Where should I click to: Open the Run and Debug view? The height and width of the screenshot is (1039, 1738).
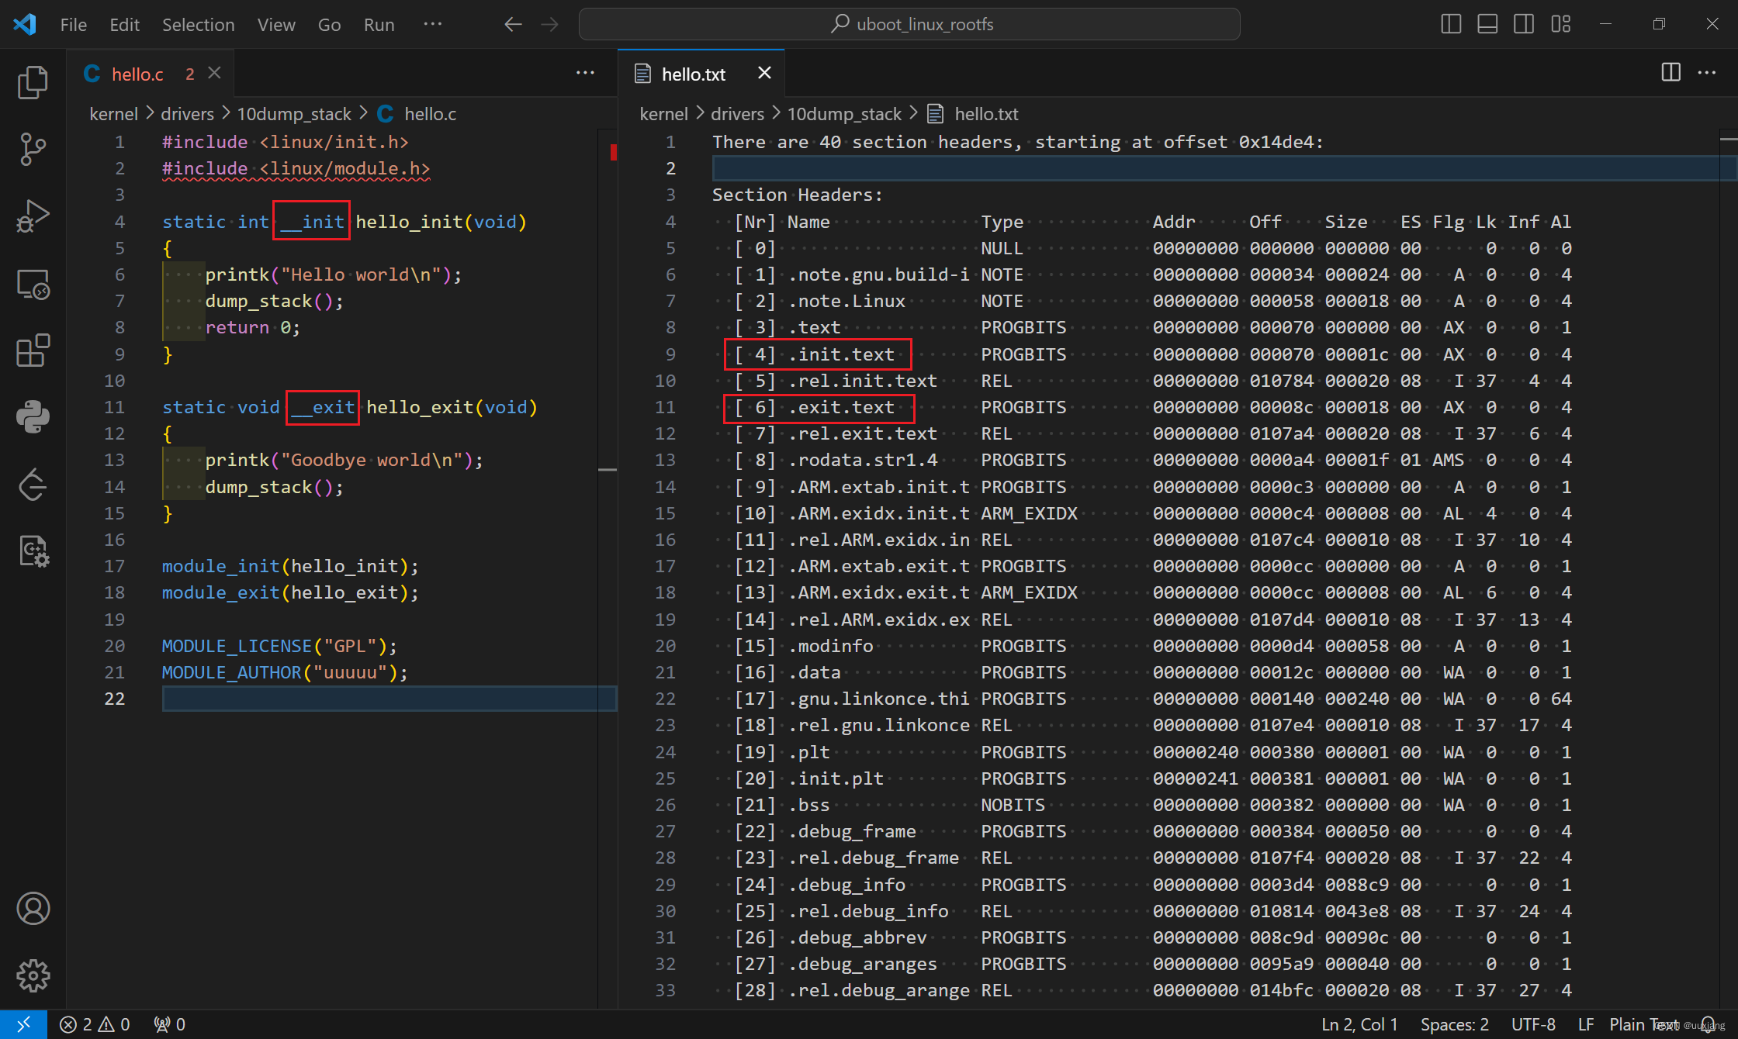[33, 216]
